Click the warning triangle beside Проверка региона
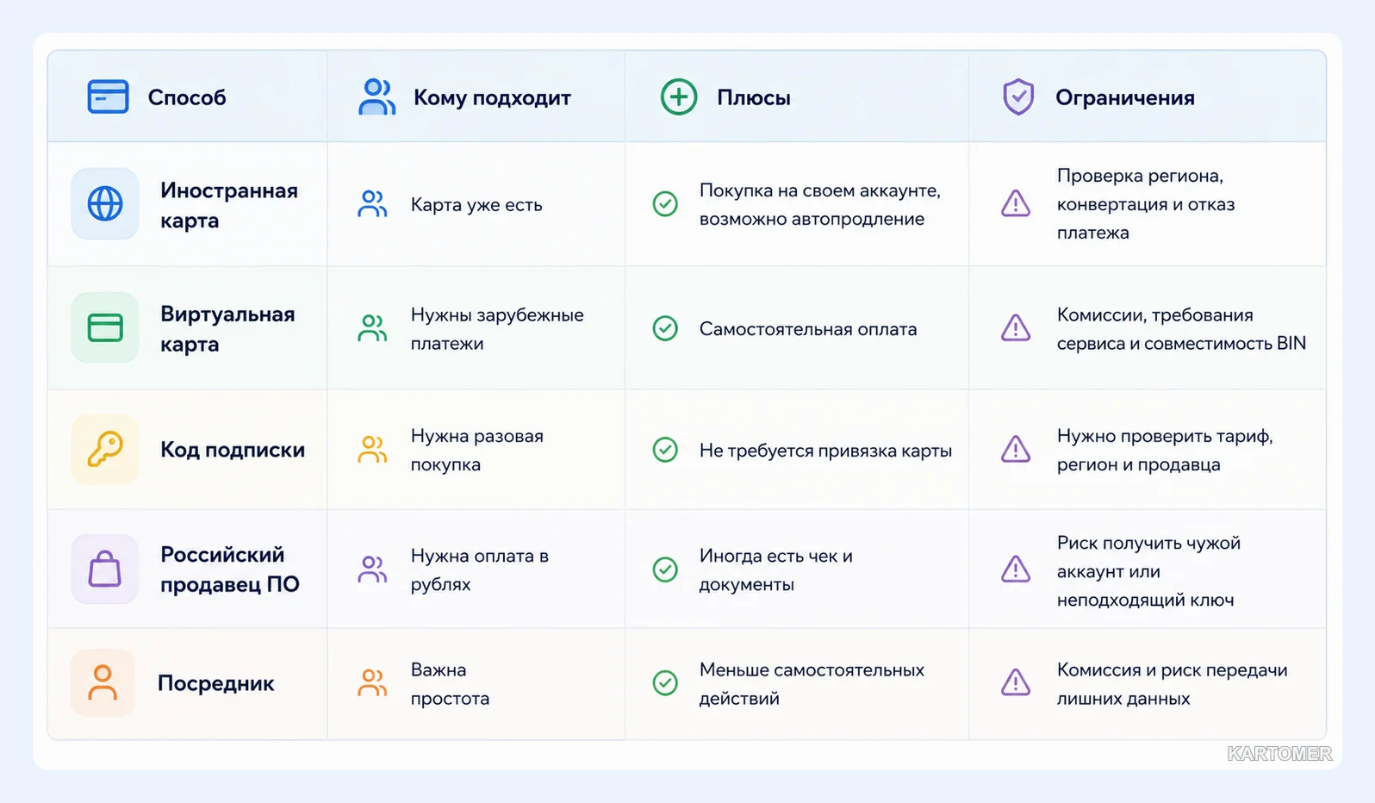 tap(1016, 203)
